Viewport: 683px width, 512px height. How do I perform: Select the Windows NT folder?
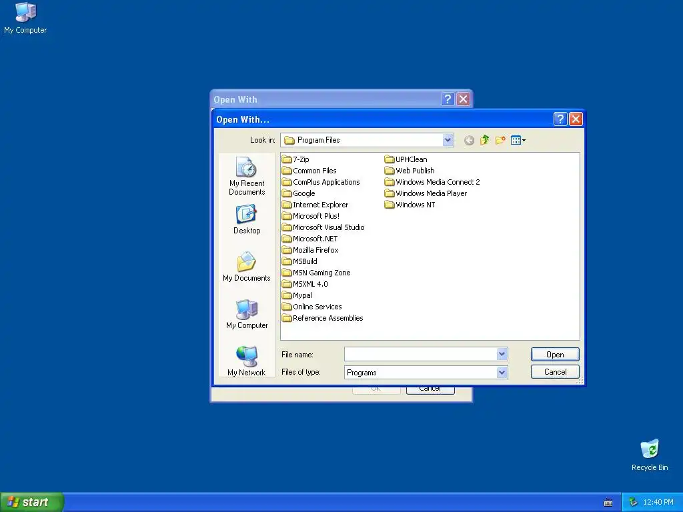[410, 205]
